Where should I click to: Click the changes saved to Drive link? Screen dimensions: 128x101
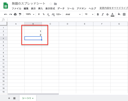point(114,8)
